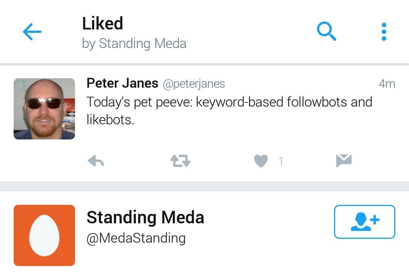Image resolution: width=409 pixels, height=277 pixels.
Task: Tap the word likebots in tweet
Action: [x=110, y=120]
